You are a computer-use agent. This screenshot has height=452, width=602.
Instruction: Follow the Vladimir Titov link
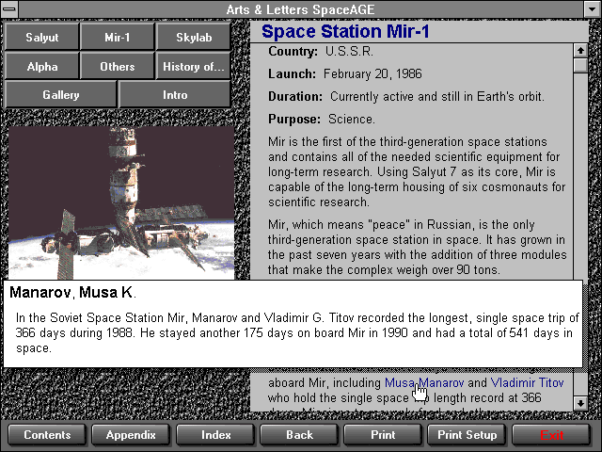527,382
